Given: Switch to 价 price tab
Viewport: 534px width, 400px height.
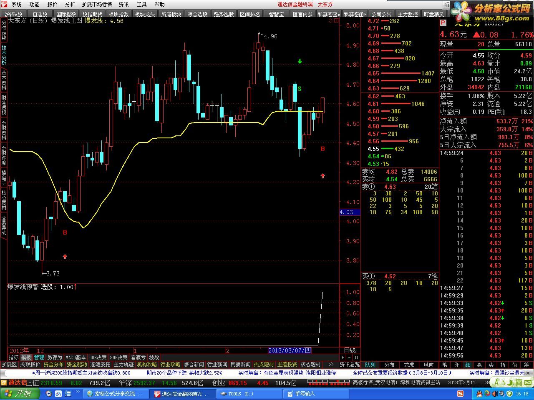Looking at the screenshot, I should pos(456,365).
